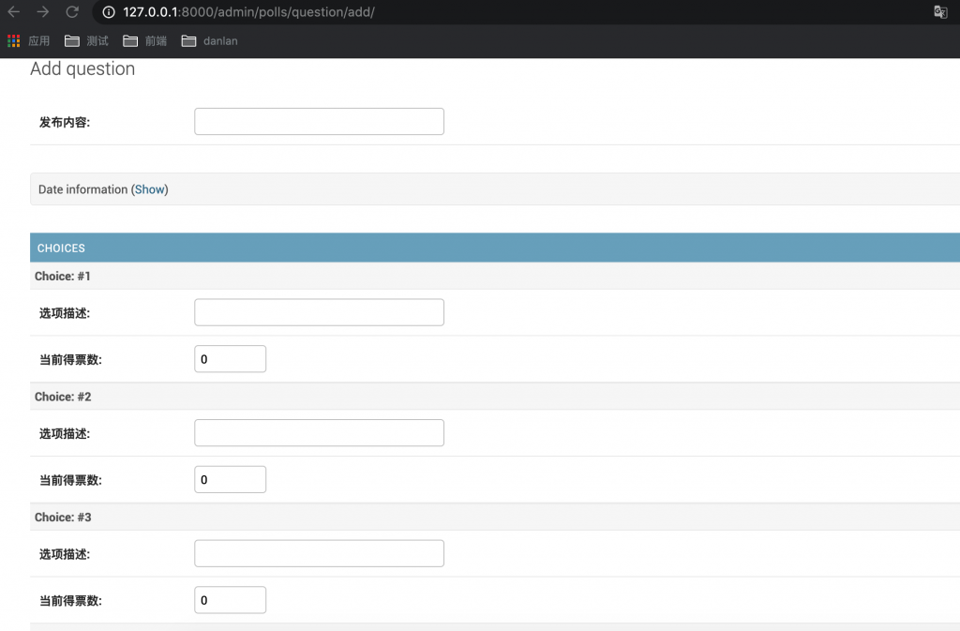
Task: Focus Choice #2 选项描述 input
Action: (x=319, y=433)
